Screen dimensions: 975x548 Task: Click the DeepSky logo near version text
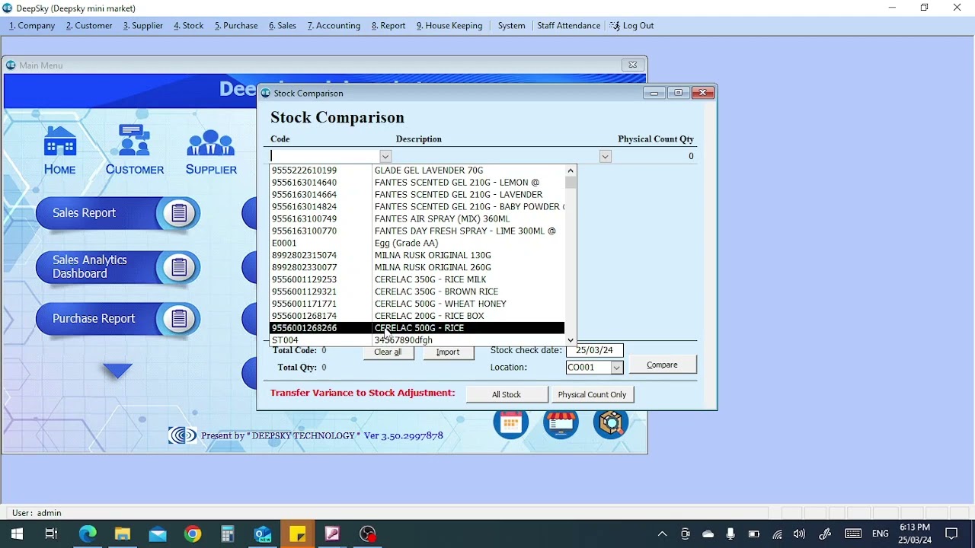[x=182, y=435]
